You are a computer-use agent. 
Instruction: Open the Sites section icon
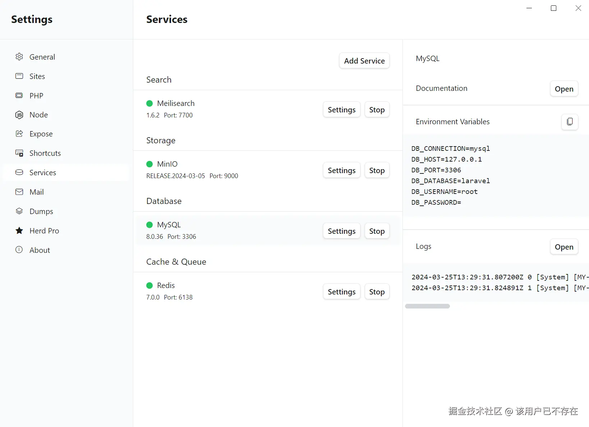click(x=19, y=76)
